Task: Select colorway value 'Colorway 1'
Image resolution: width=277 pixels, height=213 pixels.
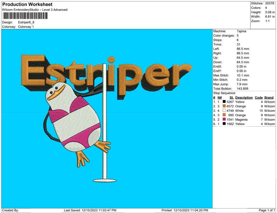Action: [x=26, y=27]
